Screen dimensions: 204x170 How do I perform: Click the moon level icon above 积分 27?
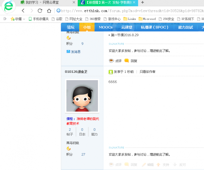pyautogui.click(x=68, y=148)
